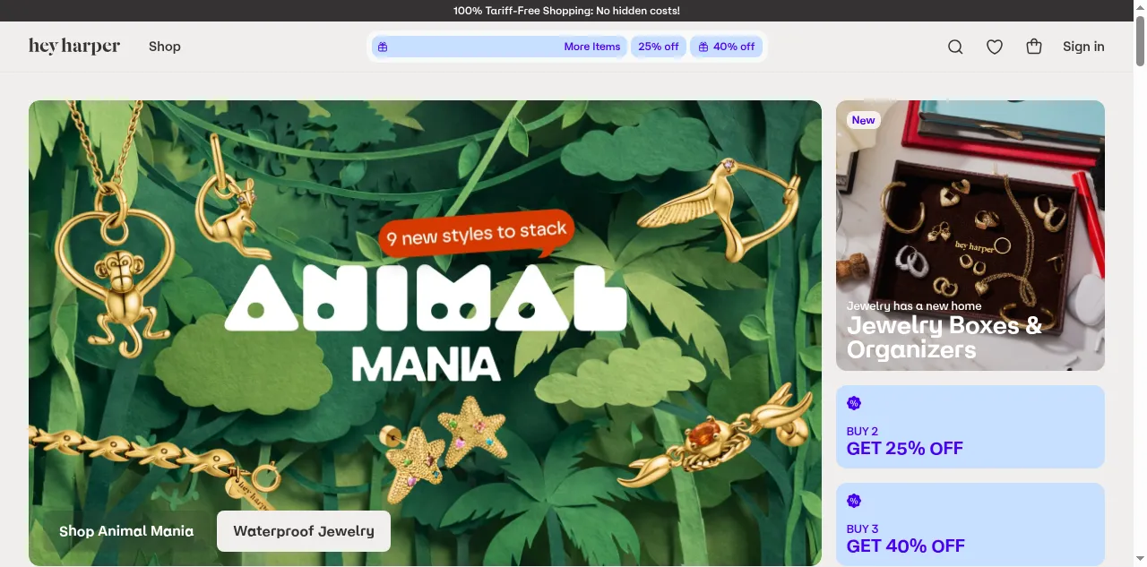Click the percent badge above Buy 3

[x=854, y=501]
